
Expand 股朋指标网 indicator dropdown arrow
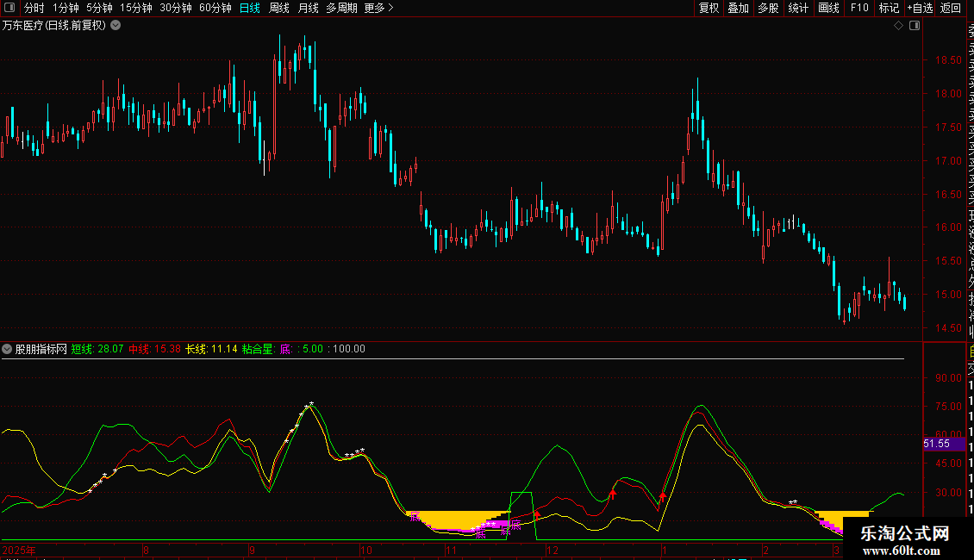pyautogui.click(x=8, y=349)
